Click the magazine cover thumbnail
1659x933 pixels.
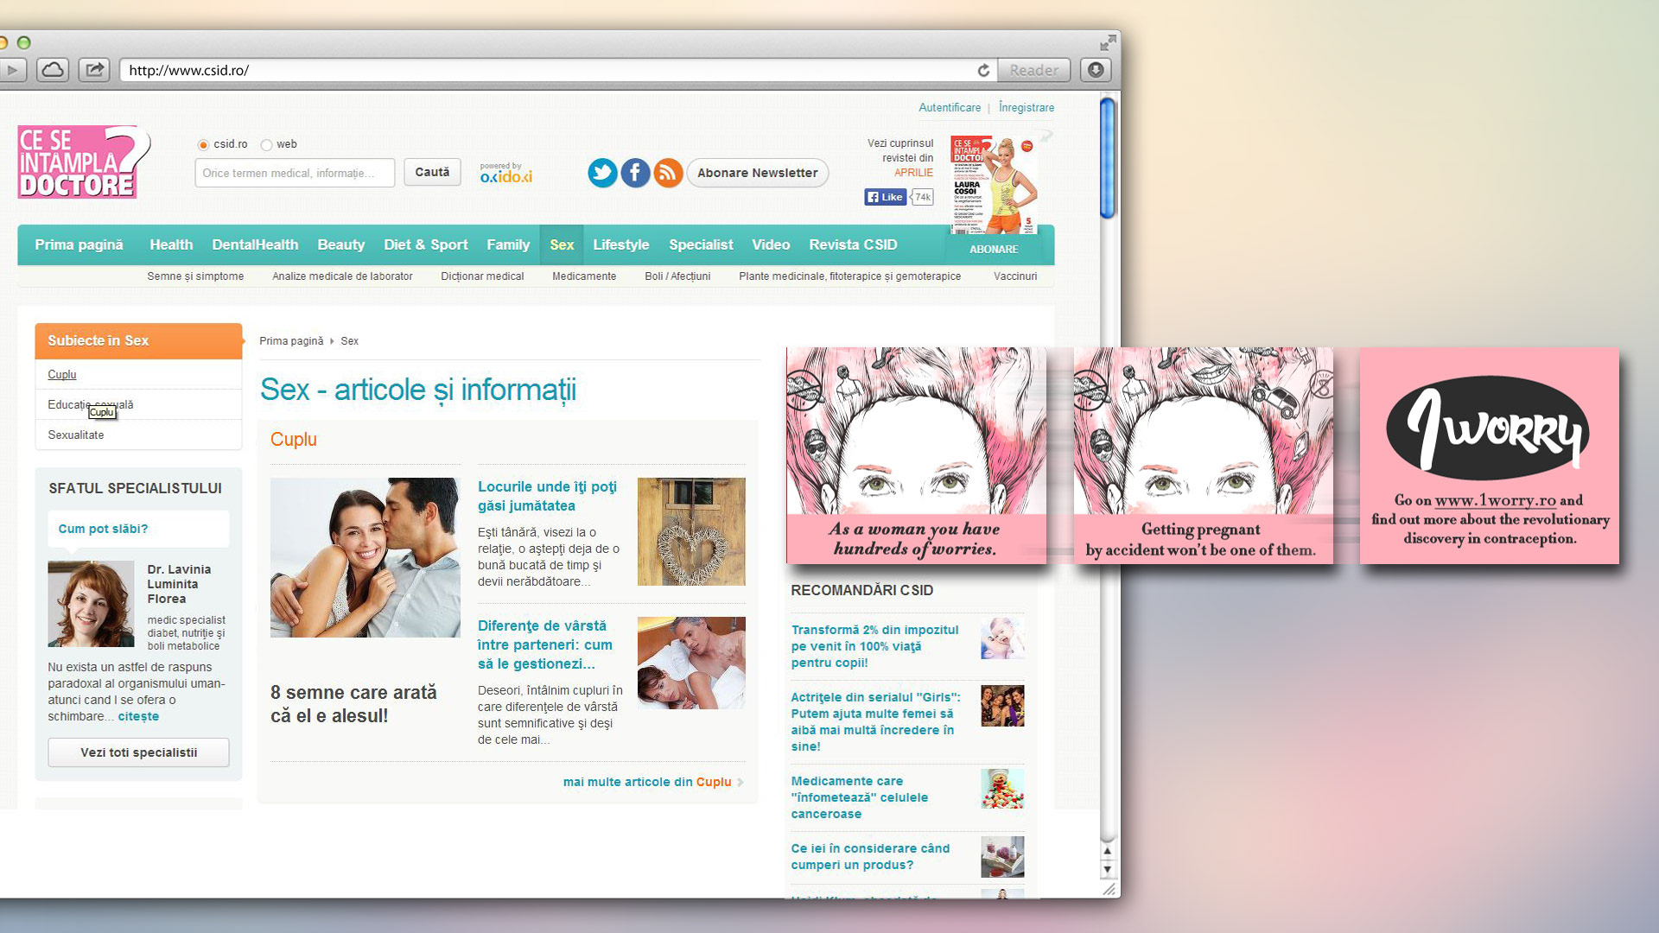994,184
